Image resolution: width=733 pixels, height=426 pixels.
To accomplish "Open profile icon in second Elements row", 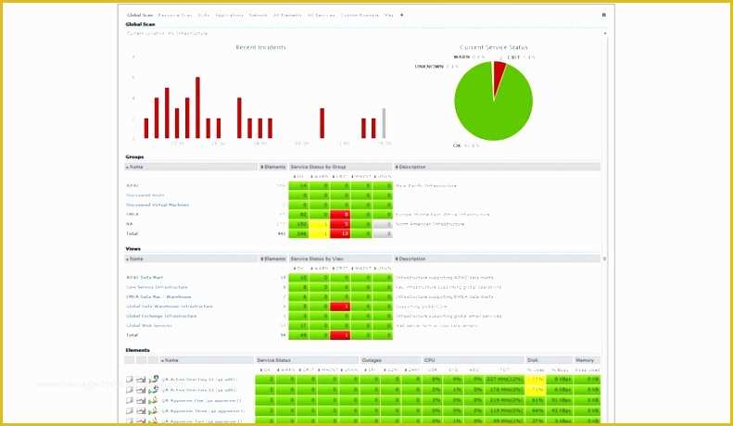I will [x=130, y=390].
